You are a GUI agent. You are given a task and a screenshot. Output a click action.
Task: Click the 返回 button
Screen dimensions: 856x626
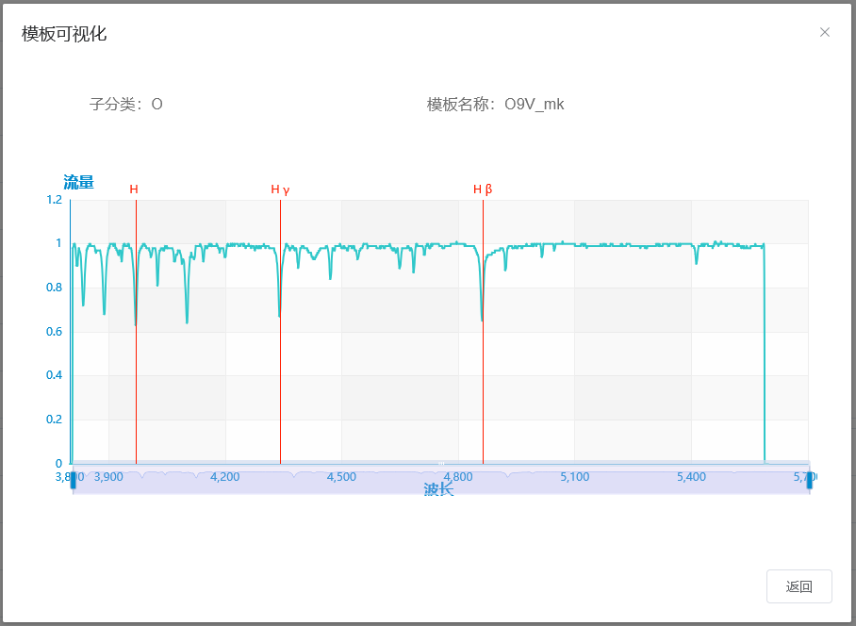tap(798, 586)
